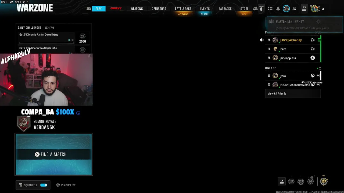
Task: Open the BARRACKS tab
Action: click(x=225, y=9)
